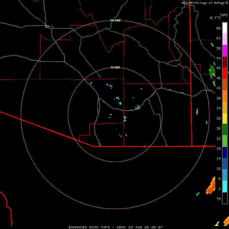Click the 'ENHANCED ECHO TOPS' caption text

(x=89, y=227)
